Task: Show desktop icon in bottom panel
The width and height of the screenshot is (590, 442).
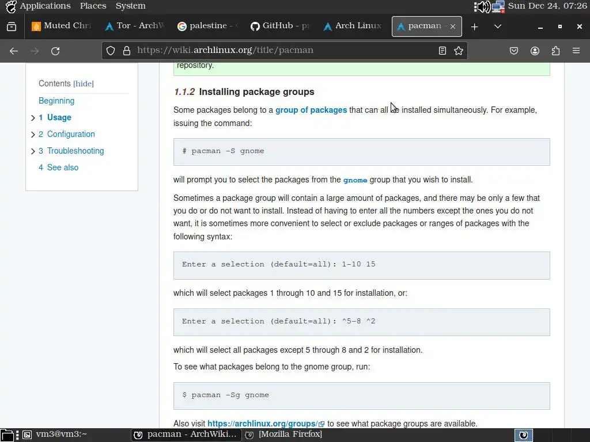Action: (7, 435)
